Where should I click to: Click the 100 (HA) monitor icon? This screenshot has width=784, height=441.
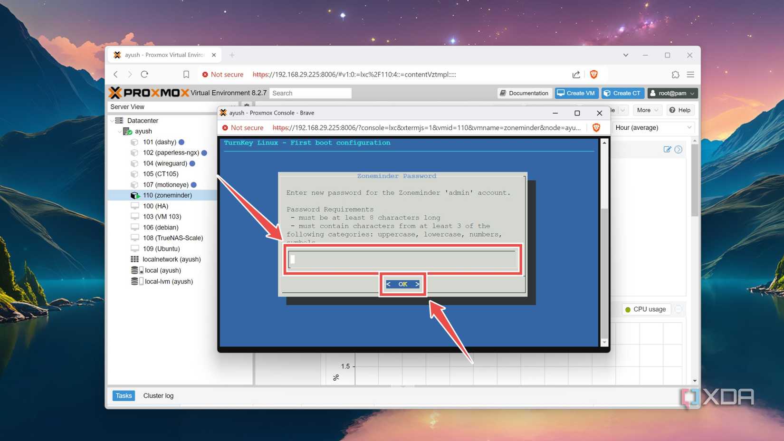tap(135, 206)
